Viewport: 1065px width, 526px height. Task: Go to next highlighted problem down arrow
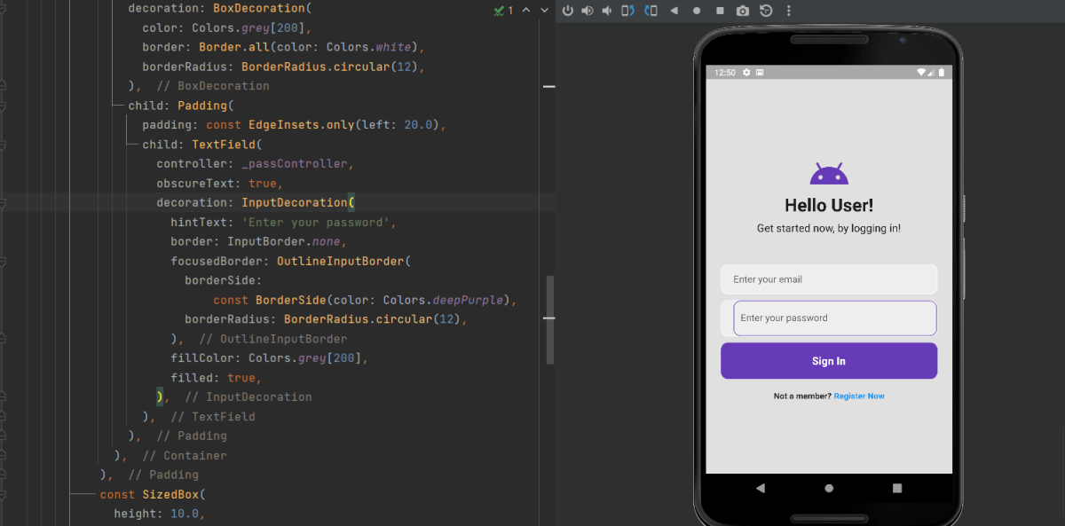[543, 11]
